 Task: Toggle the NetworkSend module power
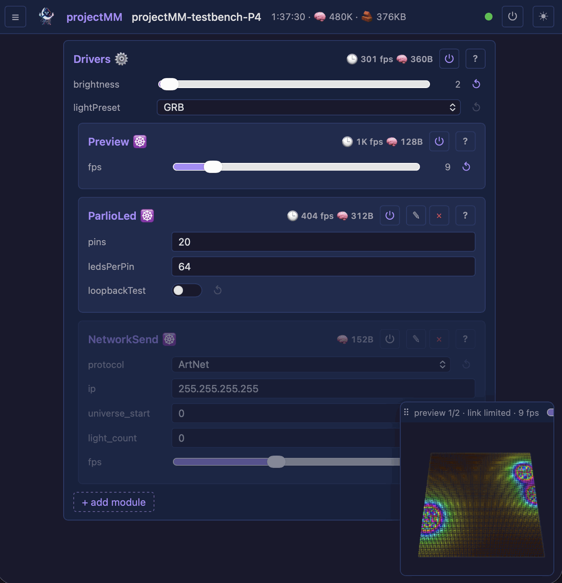click(390, 339)
